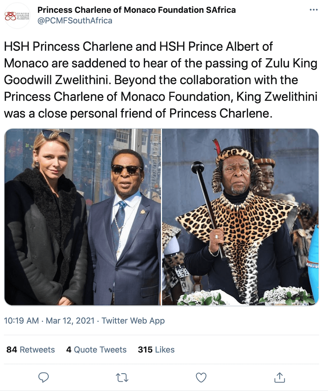Viewport: 328px width, 391px height.
Task: Open the foundation's profile avatar logo
Action: pos(17,15)
